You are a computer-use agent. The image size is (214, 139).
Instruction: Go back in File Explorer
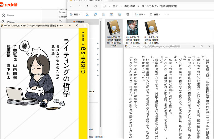(x=71, y=6)
